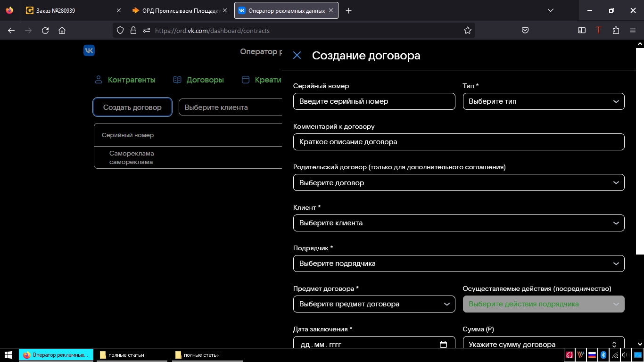
Task: Select the Самореклама contract row
Action: pos(188,157)
